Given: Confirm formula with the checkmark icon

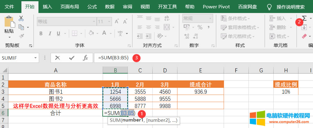Looking at the screenshot, I should pos(72,58).
